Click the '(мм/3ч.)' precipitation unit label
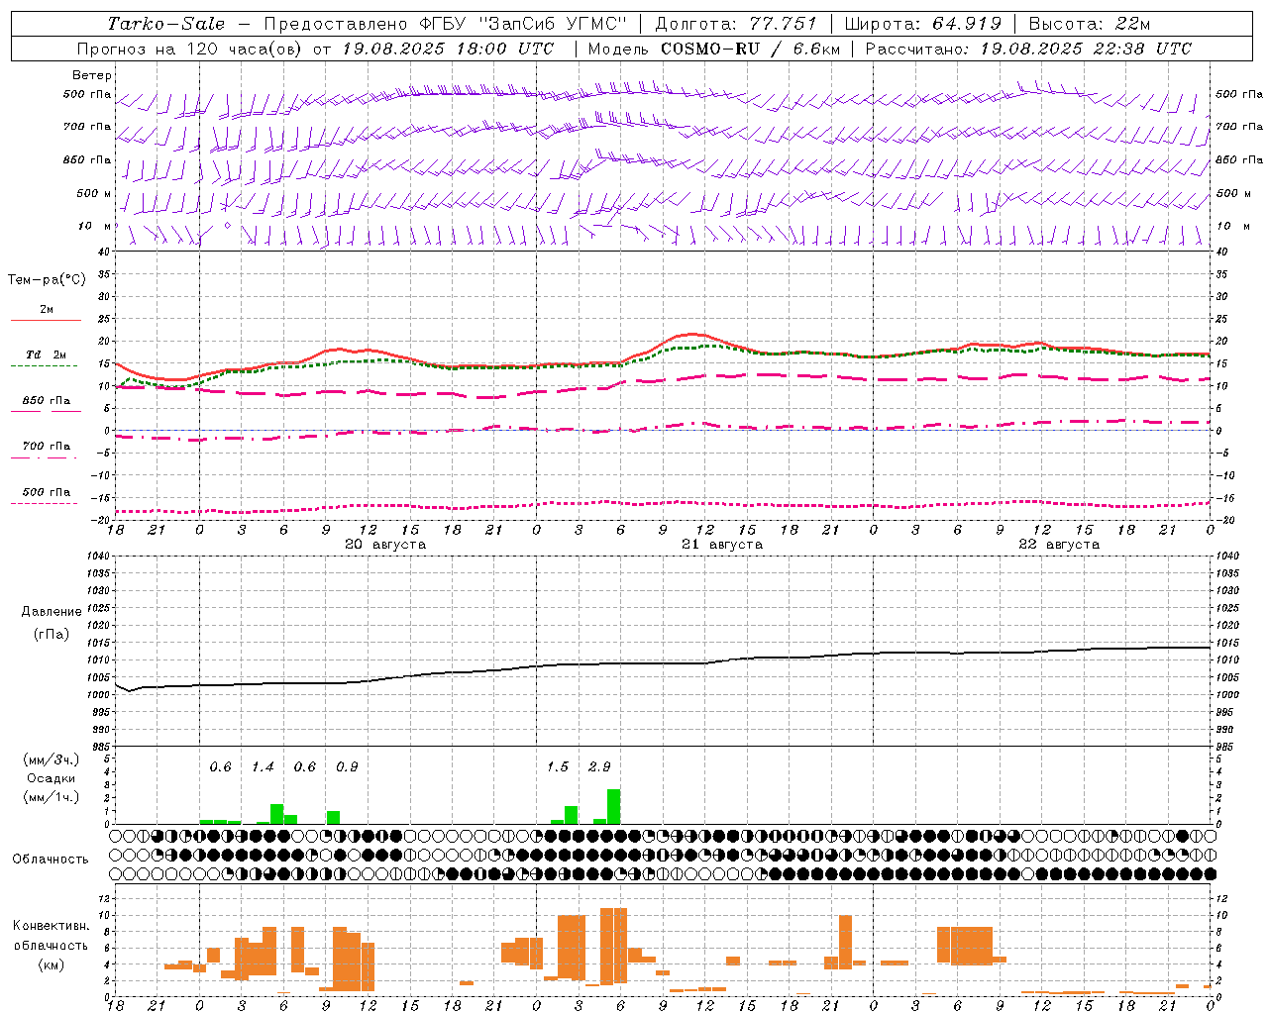This screenshot has width=1268, height=1014. click(x=52, y=760)
